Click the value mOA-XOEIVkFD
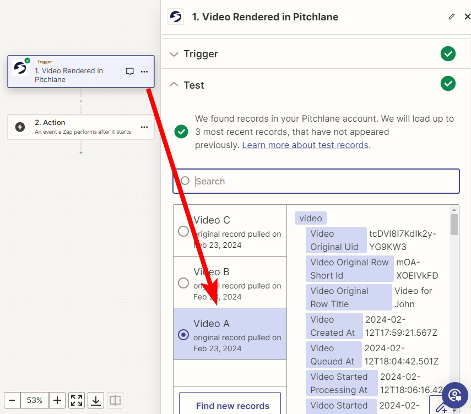Screen dimensions: 471x414 coord(417,269)
